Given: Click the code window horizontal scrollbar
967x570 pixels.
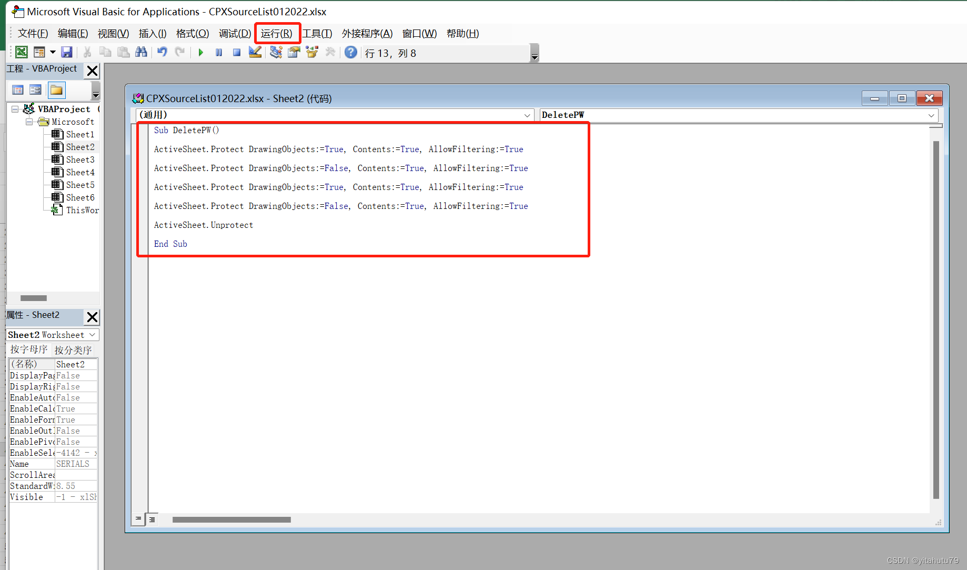Looking at the screenshot, I should pos(231,519).
